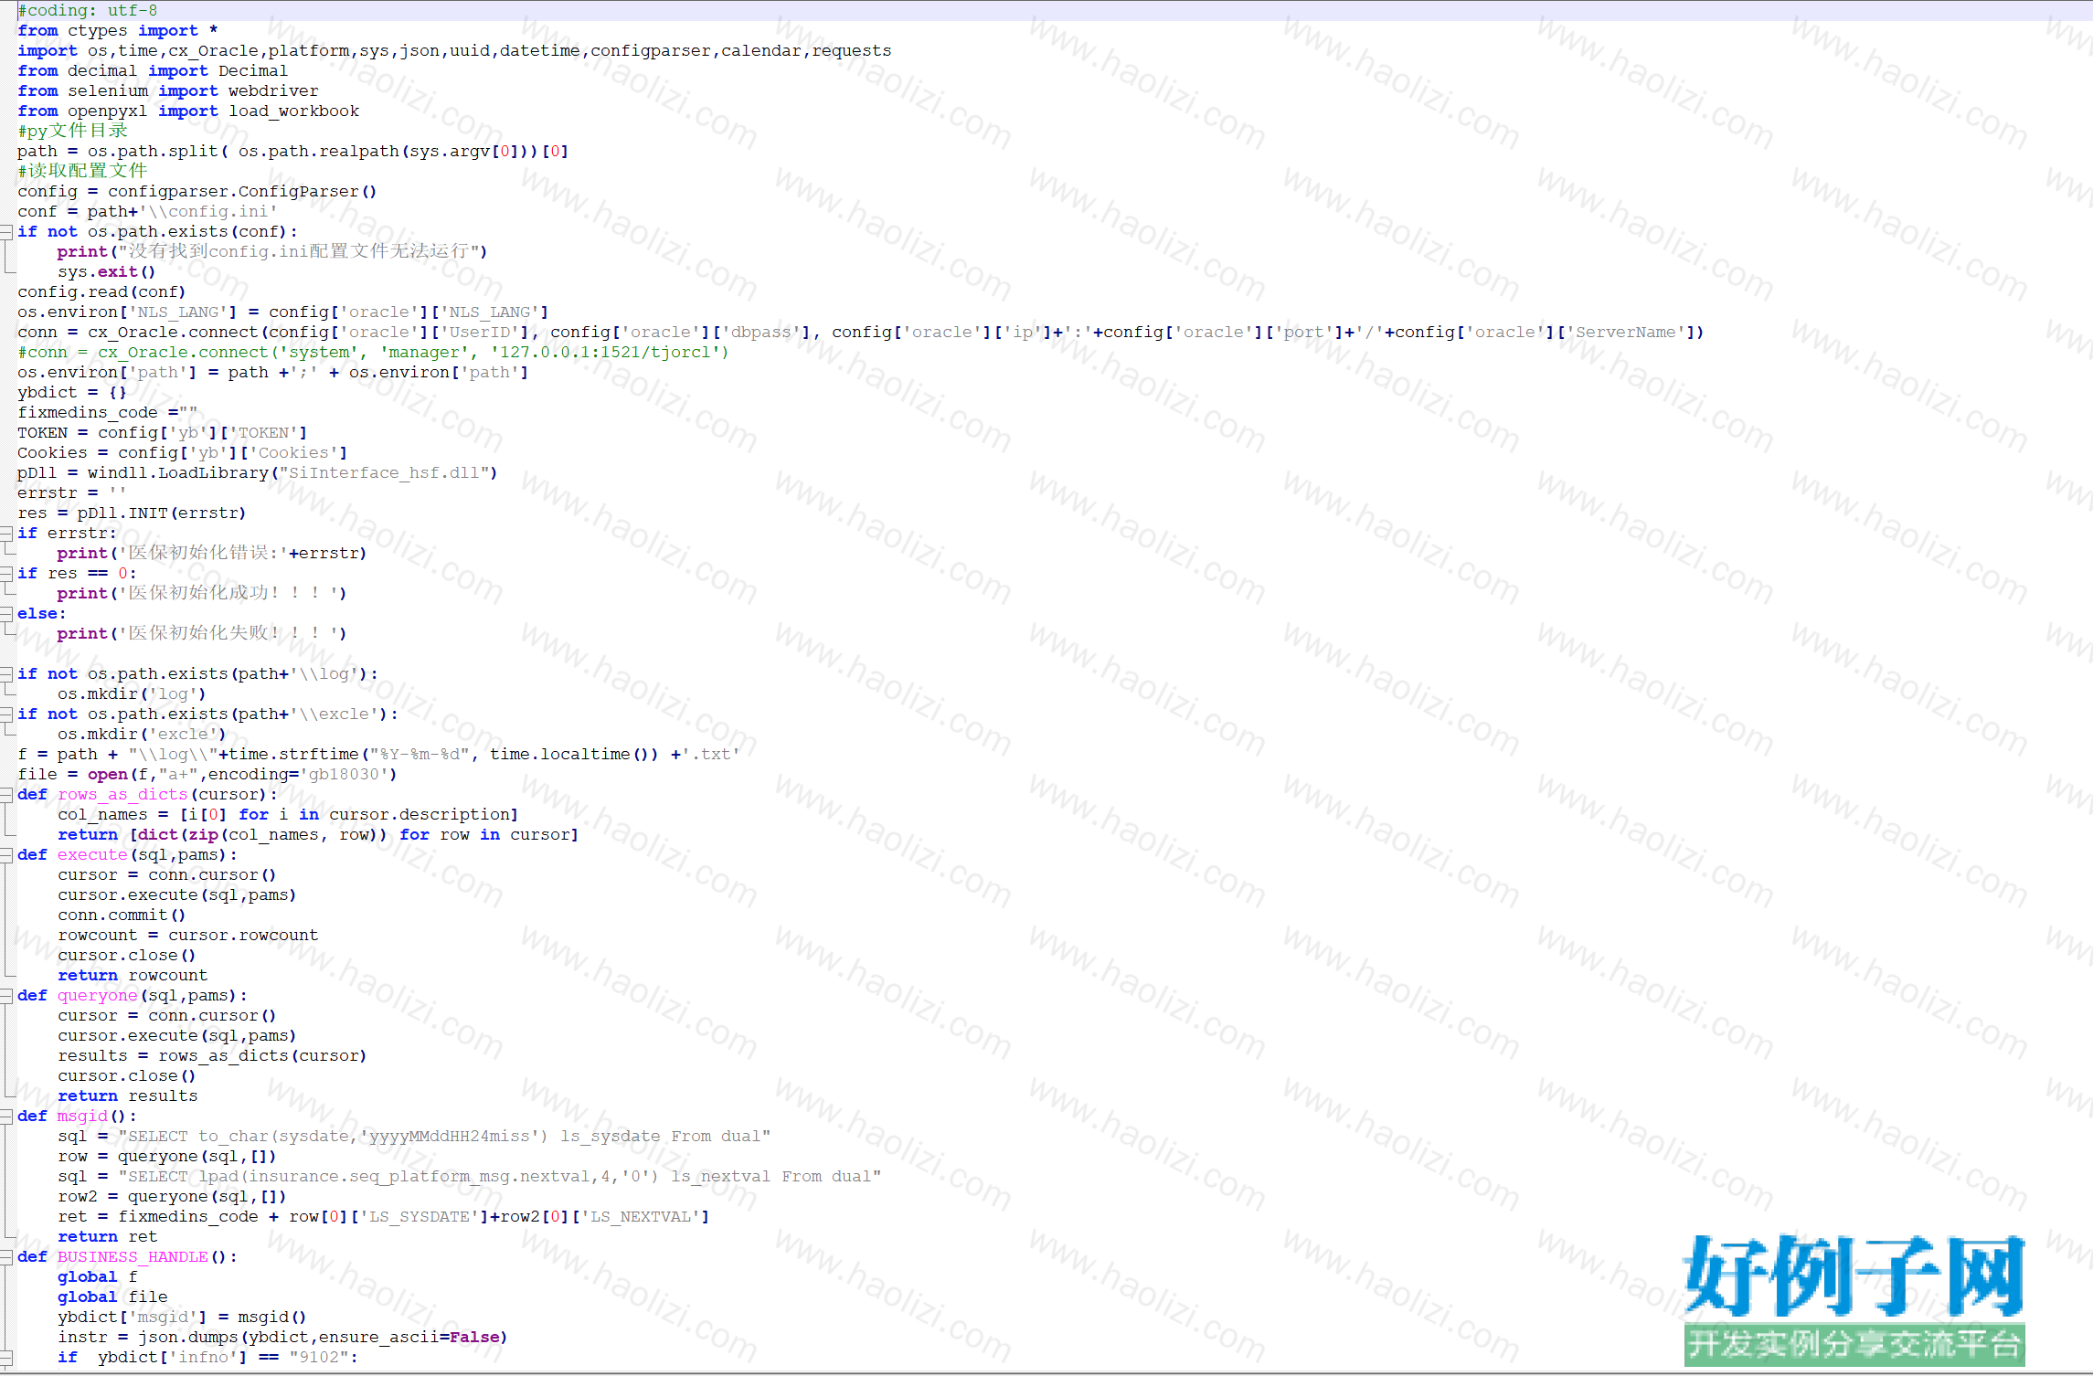Collapse the rows_as_dicts function
The width and height of the screenshot is (2093, 1376).
(x=5, y=795)
